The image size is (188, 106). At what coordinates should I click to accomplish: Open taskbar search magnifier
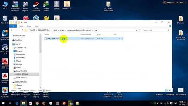coord(10,103)
